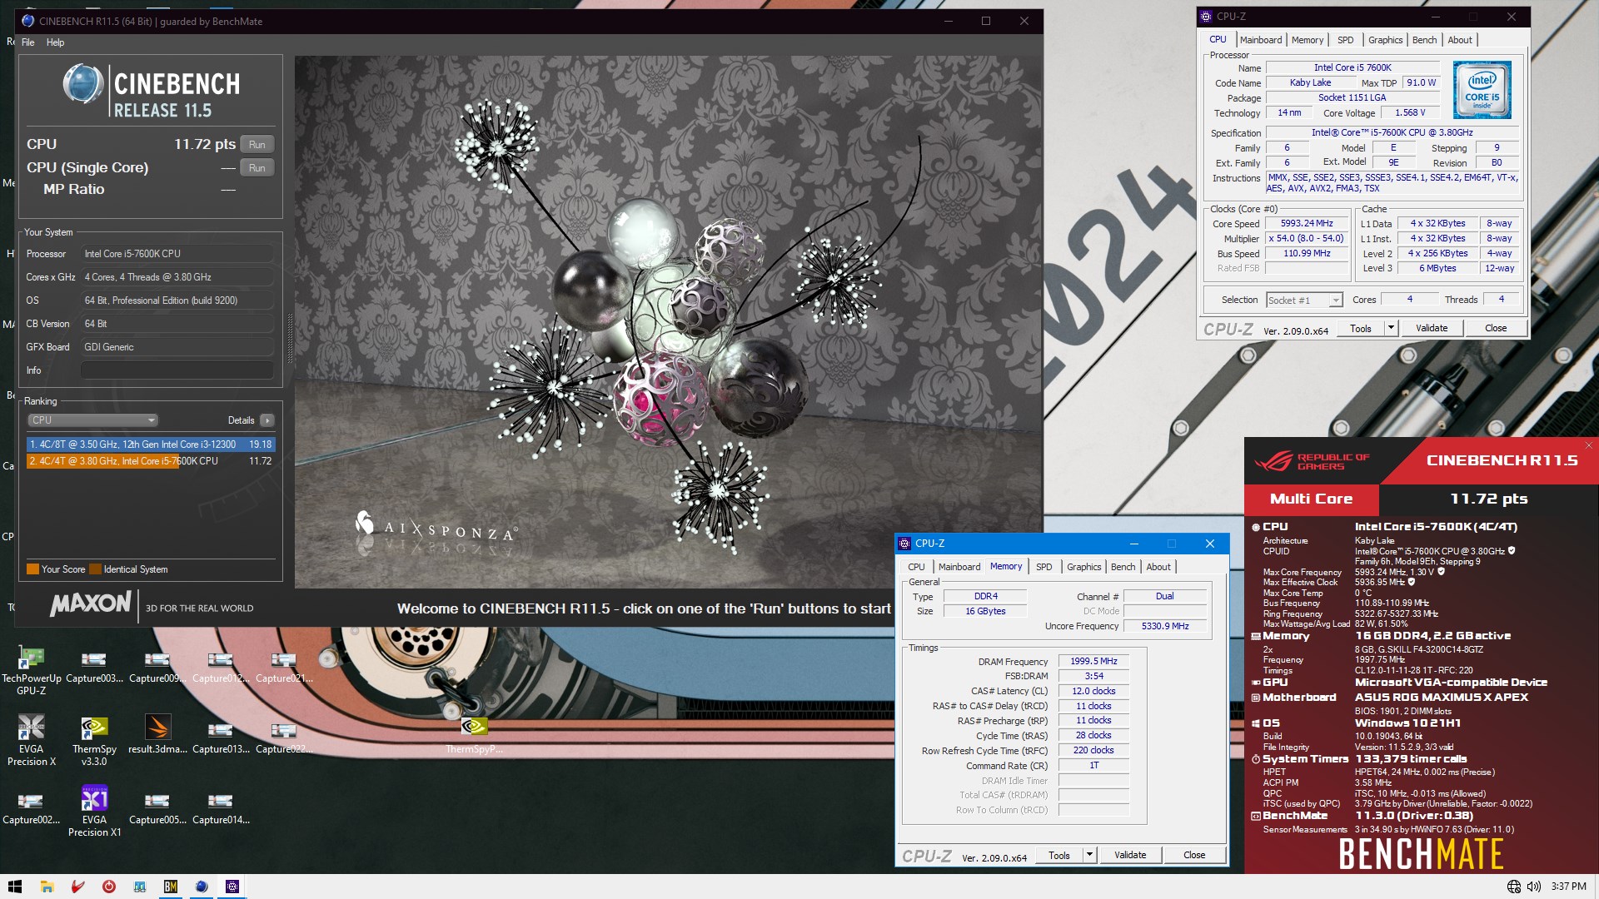The image size is (1599, 899).
Task: Open Capture013 image on desktop
Action: point(221,737)
